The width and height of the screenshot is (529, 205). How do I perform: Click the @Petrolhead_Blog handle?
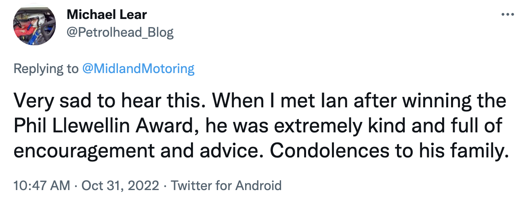(120, 32)
